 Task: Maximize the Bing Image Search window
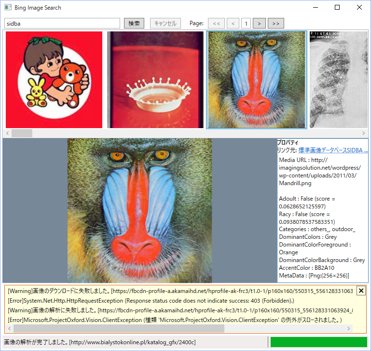337,7
